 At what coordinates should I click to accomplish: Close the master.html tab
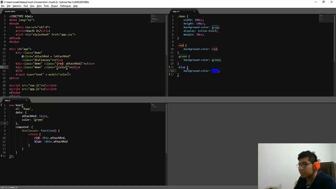coord(27,12)
